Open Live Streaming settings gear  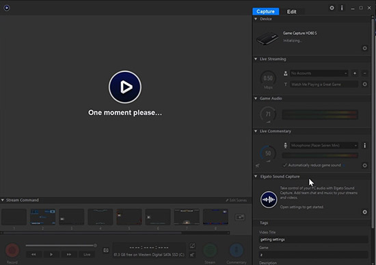(x=364, y=84)
